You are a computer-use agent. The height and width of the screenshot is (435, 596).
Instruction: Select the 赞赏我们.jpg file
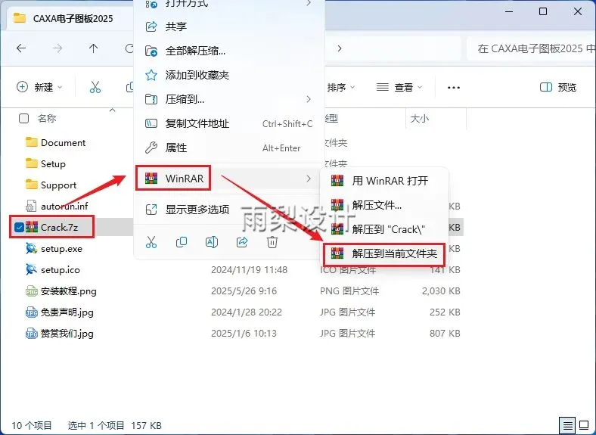tap(67, 334)
